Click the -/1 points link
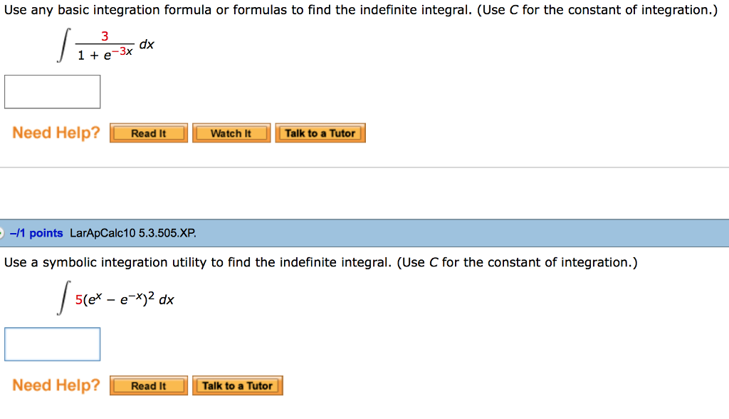The height and width of the screenshot is (419, 729). (33, 233)
